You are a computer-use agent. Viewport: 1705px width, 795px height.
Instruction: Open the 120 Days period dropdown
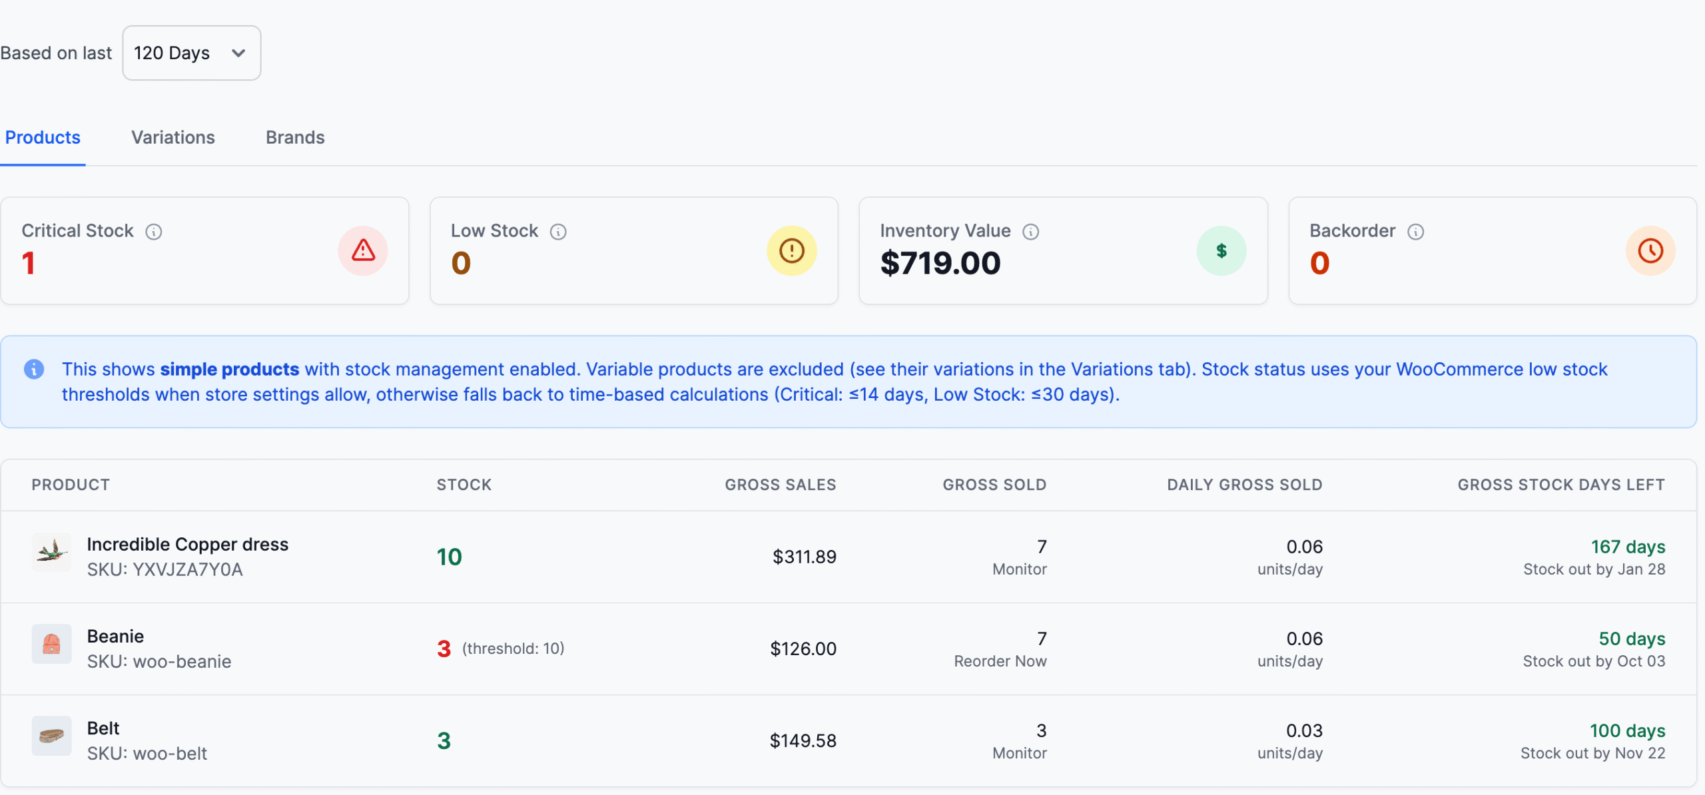191,53
